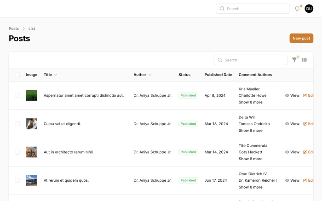Click the Status column header
This screenshot has height=201, width=322.
[184, 75]
